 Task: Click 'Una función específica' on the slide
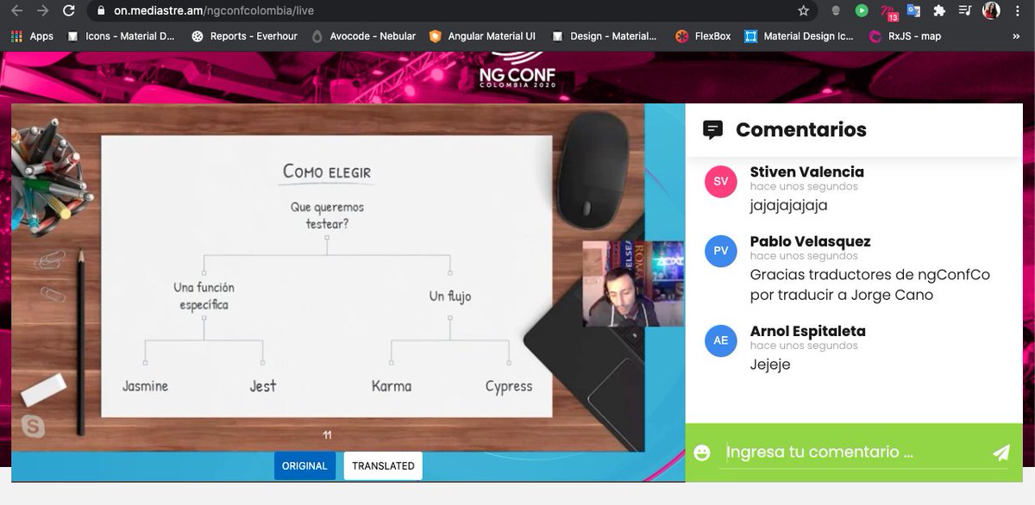pyautogui.click(x=204, y=296)
